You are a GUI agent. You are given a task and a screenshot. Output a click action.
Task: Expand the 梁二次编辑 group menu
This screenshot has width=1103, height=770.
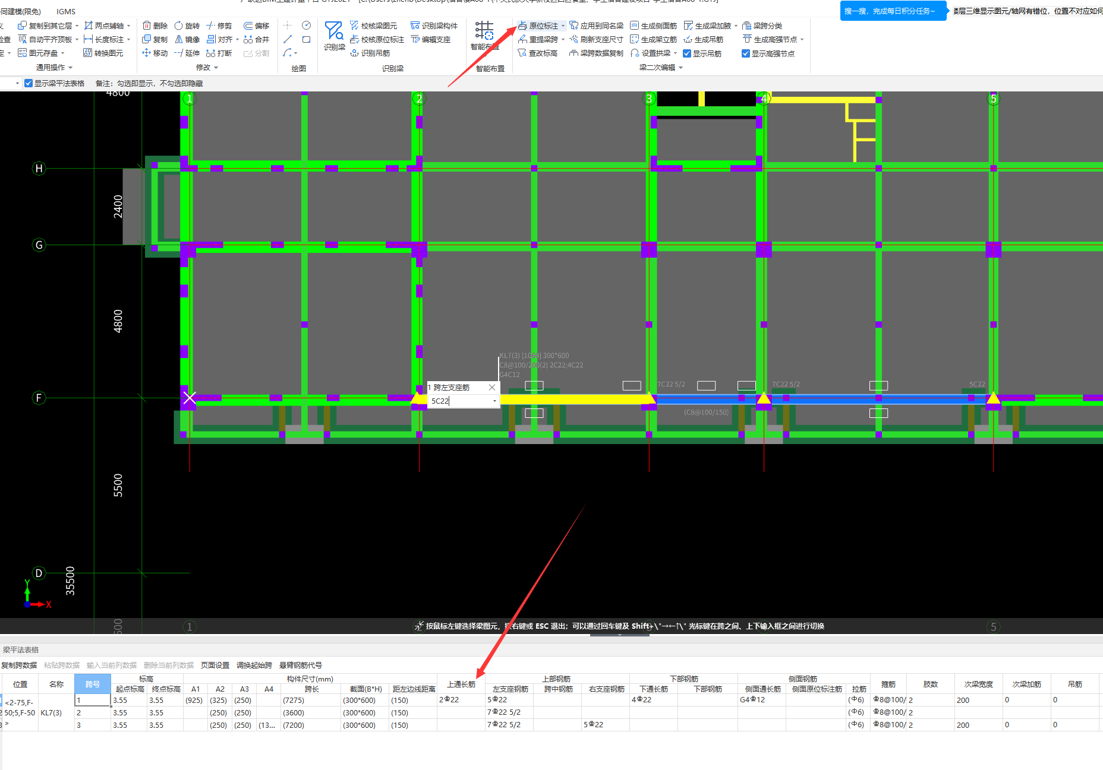tap(661, 67)
